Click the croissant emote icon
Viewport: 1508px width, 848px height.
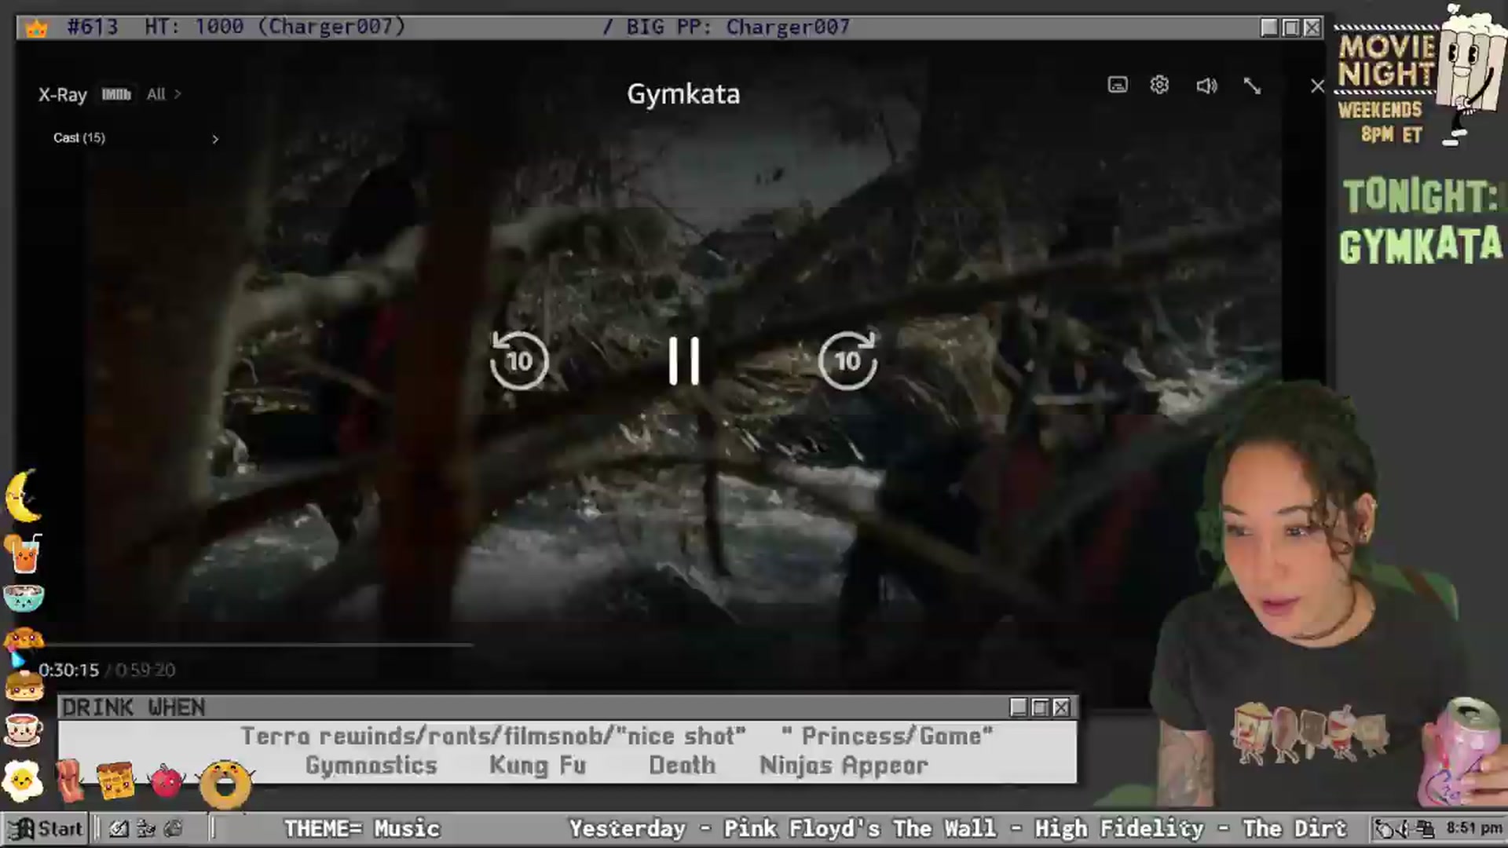tap(24, 638)
